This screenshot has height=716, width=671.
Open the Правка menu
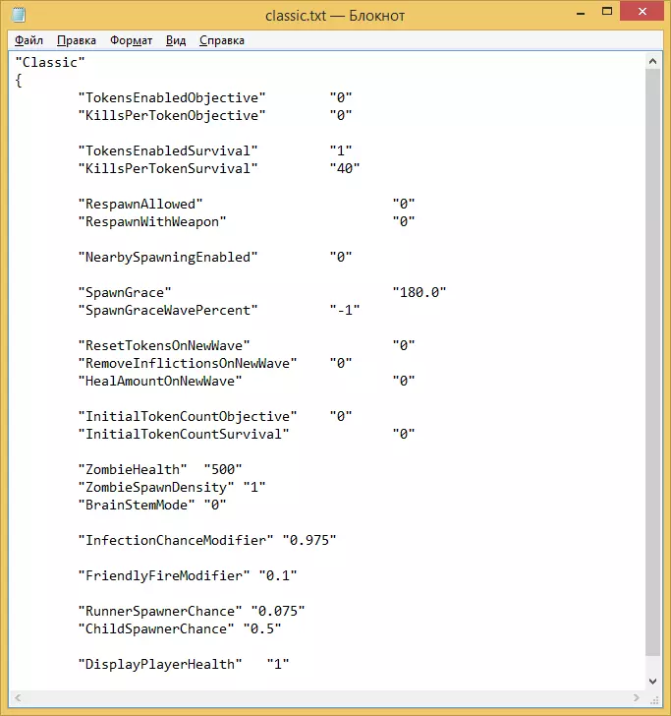tap(77, 40)
